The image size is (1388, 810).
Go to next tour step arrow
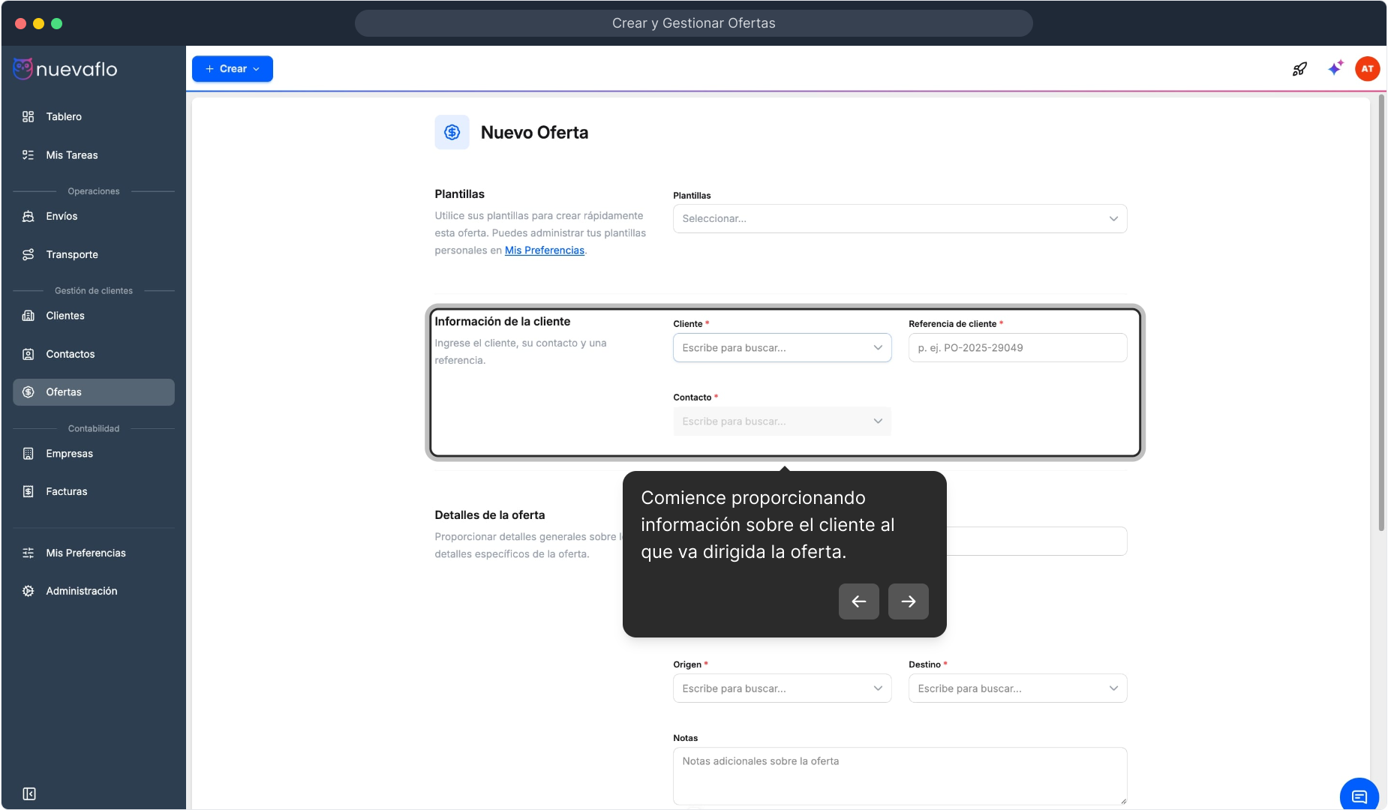[x=908, y=601]
